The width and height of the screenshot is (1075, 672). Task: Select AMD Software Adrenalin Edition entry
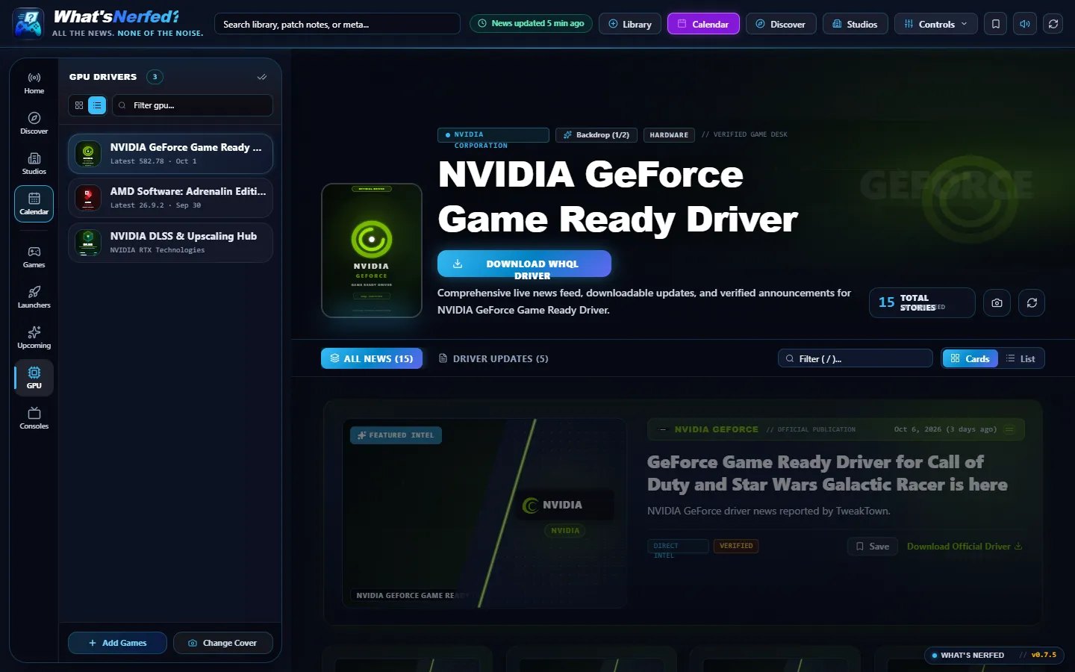tap(170, 198)
